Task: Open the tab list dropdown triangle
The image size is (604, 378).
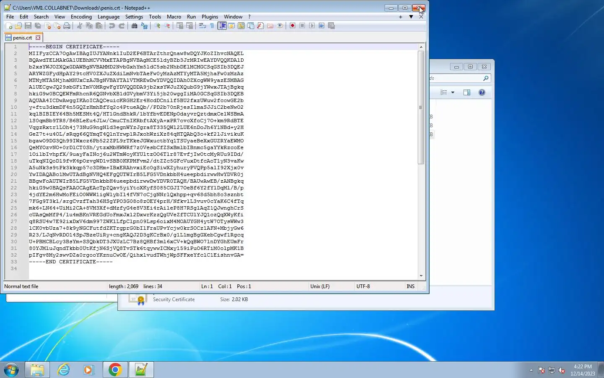Action: 411,17
